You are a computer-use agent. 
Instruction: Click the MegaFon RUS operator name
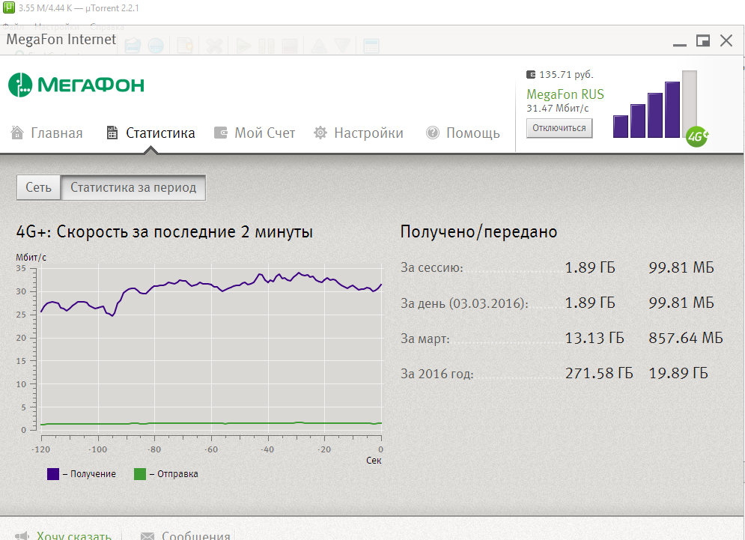coord(565,94)
